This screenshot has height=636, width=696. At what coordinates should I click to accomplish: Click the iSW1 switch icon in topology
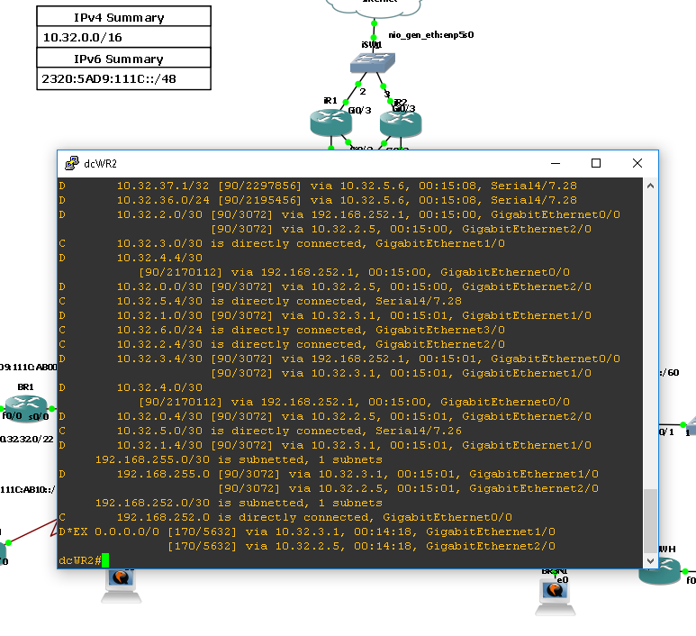tap(373, 63)
